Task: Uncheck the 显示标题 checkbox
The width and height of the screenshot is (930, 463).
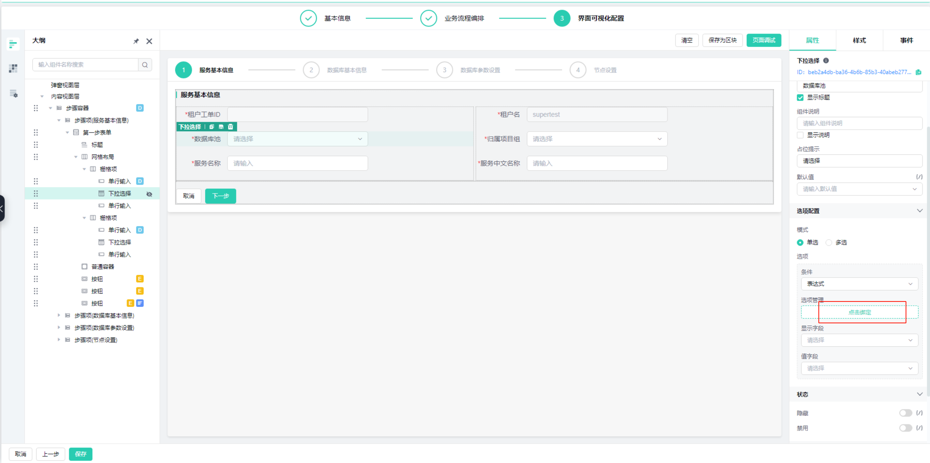Action: click(800, 98)
